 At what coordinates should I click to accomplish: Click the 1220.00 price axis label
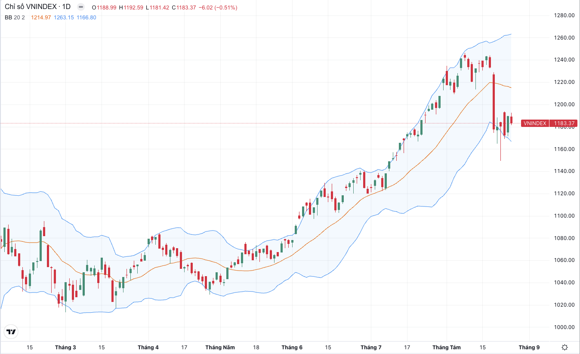click(565, 82)
